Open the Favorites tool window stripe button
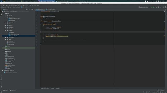This screenshot has width=167, height=93. pyautogui.click(x=1, y=85)
